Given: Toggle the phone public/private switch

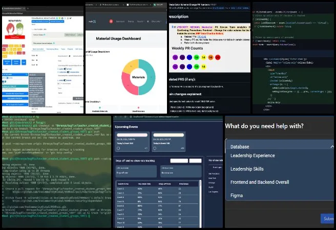Looking at the screenshot, I should click(x=65, y=80).
